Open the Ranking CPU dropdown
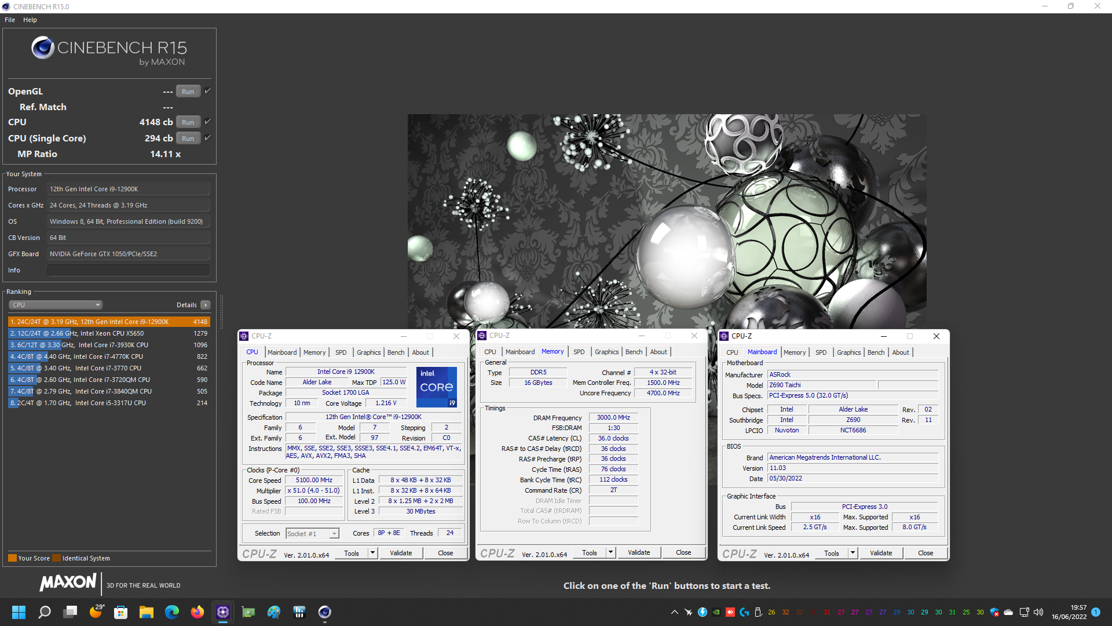This screenshot has width=1112, height=626. tap(56, 305)
